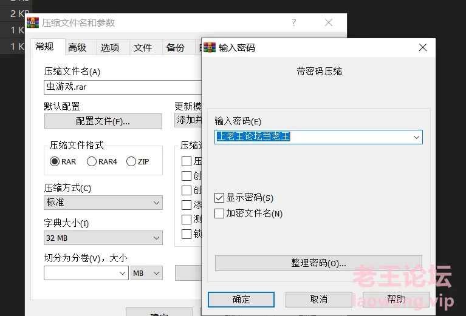
Task: Click the 带密码压缩 heading text
Action: pyautogui.click(x=319, y=71)
